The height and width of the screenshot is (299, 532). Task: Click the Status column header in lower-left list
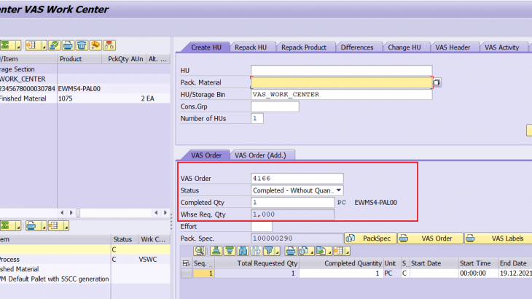coord(124,239)
